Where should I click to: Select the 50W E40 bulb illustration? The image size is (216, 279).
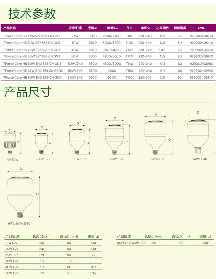click(198, 134)
